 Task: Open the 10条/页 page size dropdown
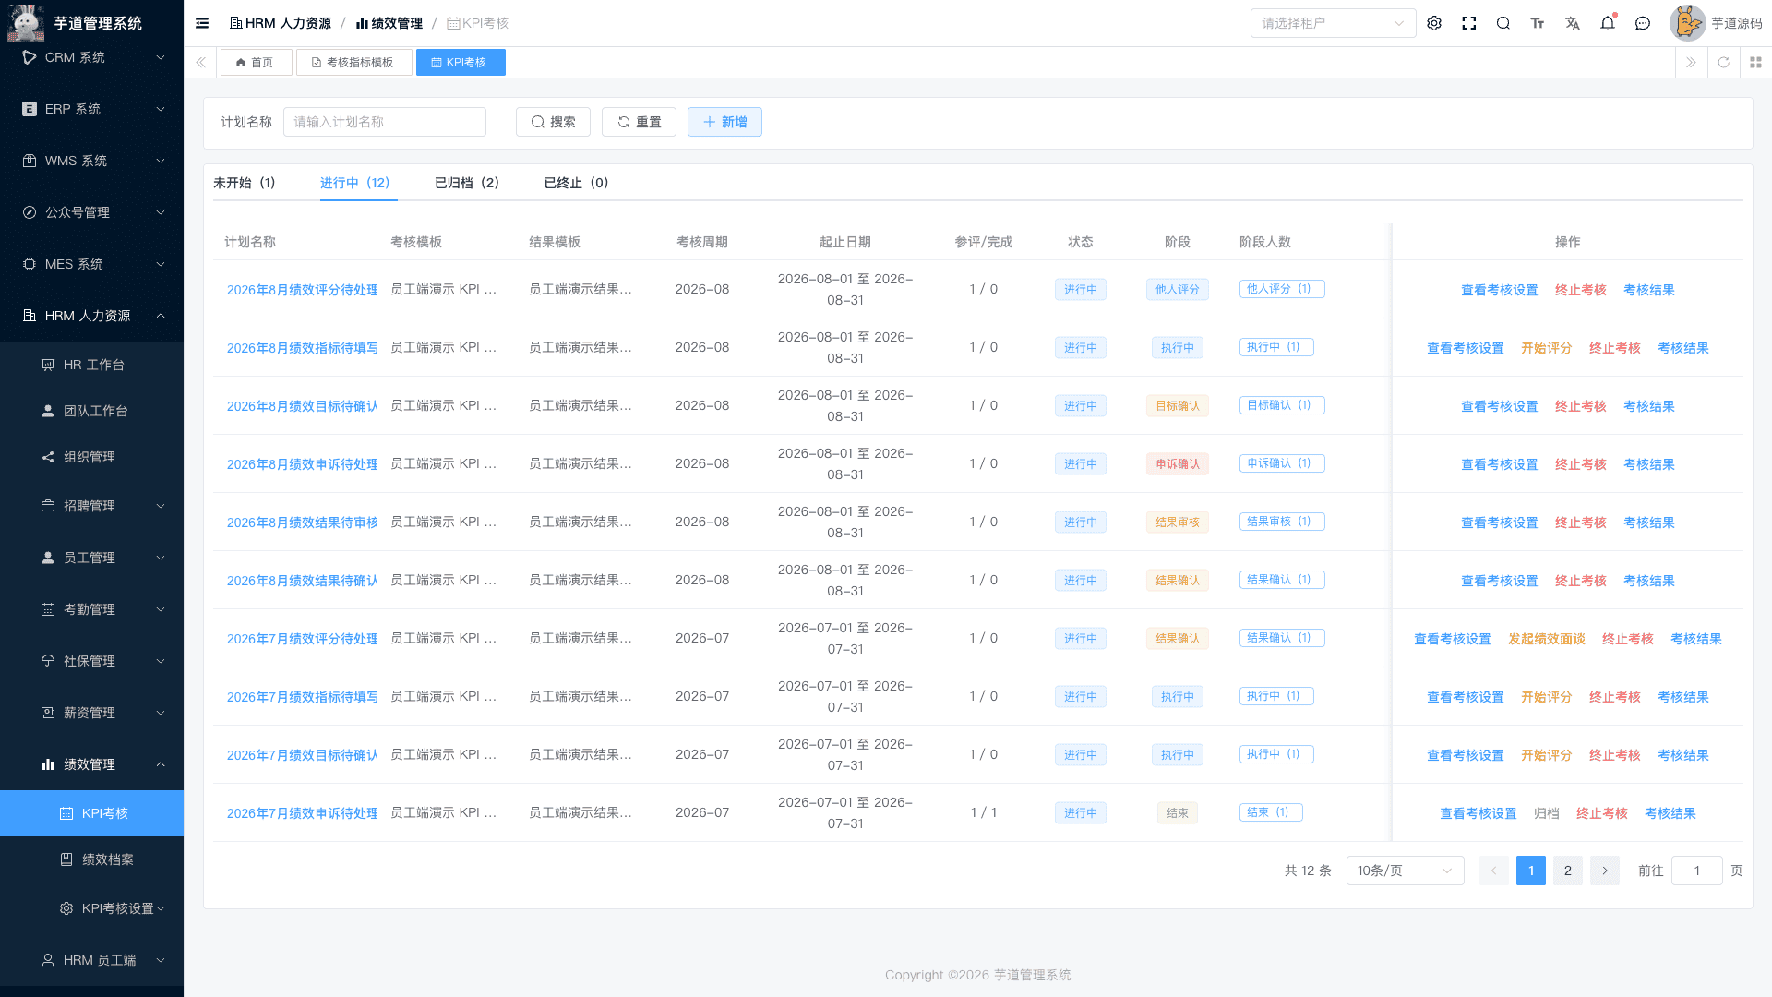pyautogui.click(x=1405, y=871)
